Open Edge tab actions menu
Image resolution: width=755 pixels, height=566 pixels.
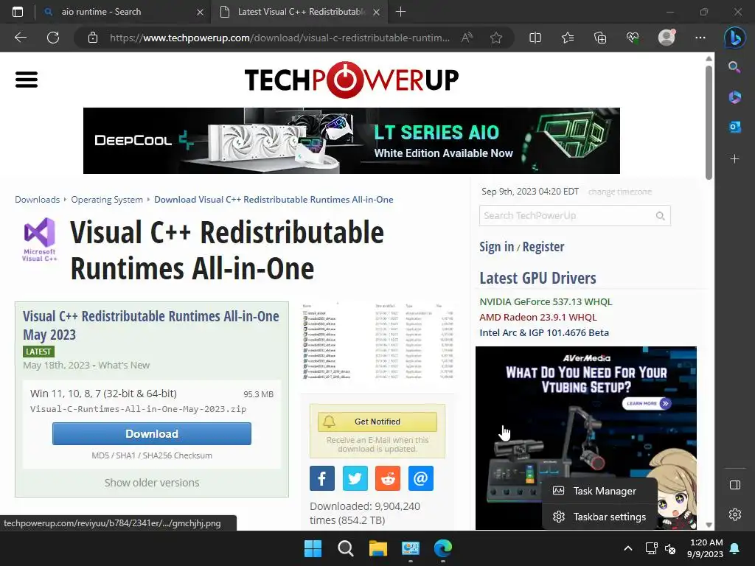(18, 12)
